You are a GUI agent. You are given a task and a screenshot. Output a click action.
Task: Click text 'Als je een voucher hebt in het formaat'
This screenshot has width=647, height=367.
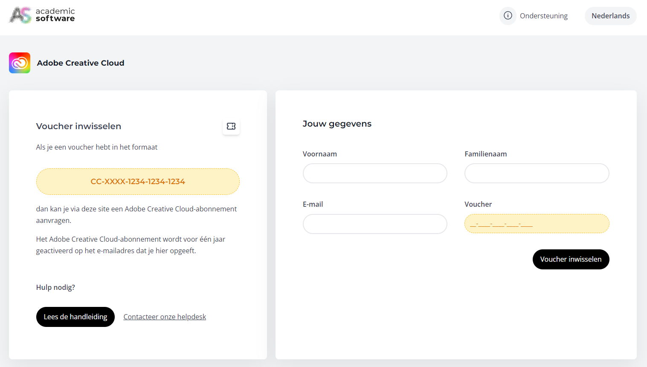point(97,147)
